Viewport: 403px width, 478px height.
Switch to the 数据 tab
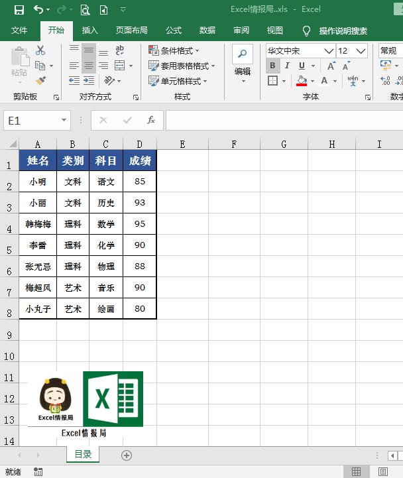point(207,30)
